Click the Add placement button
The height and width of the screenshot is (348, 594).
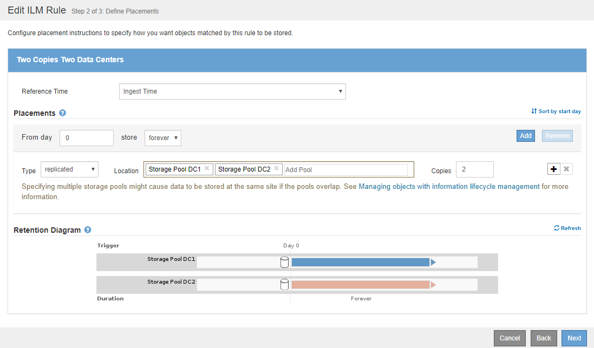click(526, 136)
